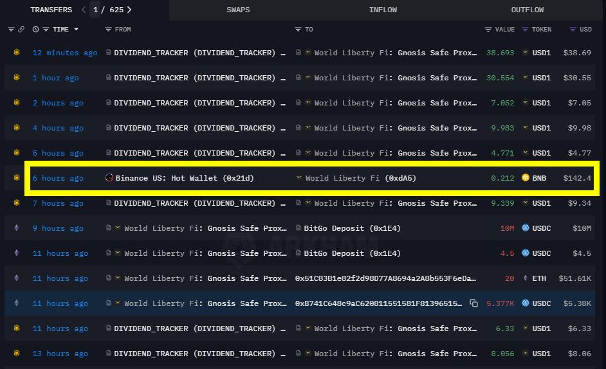This screenshot has width=606, height=369.
Task: Click USDC token icon in the 5.377K row
Action: 525,303
